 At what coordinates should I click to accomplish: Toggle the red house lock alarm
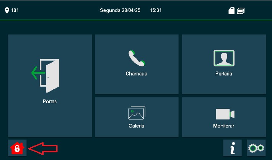click(x=17, y=148)
